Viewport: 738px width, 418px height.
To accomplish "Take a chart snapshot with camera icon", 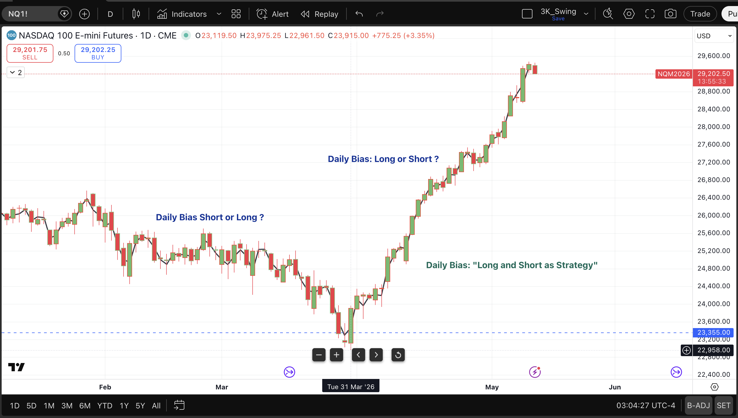I will (x=671, y=14).
